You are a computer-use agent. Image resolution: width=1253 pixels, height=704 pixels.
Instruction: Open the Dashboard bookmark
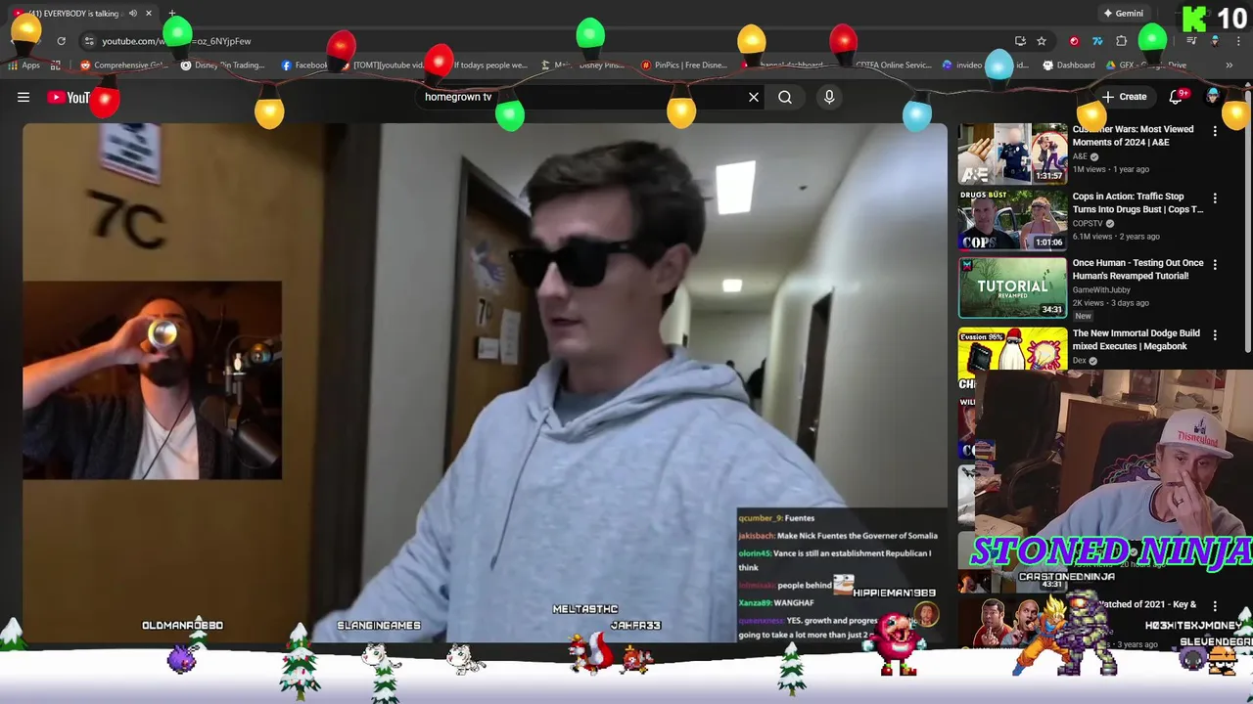tap(1069, 66)
